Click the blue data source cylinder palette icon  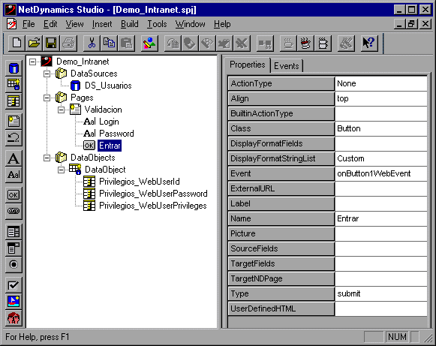tap(14, 68)
